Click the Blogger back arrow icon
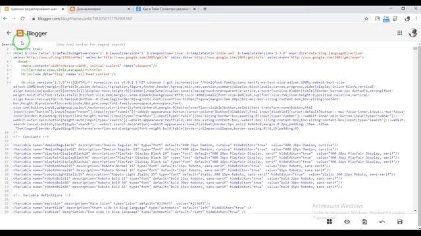 coord(9,33)
